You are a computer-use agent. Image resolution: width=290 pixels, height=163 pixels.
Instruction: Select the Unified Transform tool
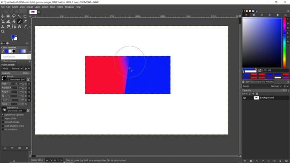[x=3, y=21]
